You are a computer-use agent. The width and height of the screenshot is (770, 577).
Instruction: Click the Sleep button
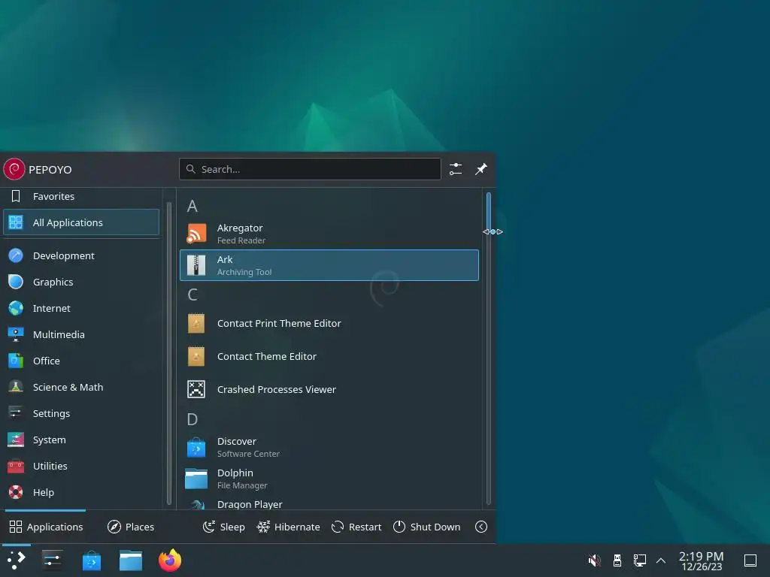pos(224,527)
